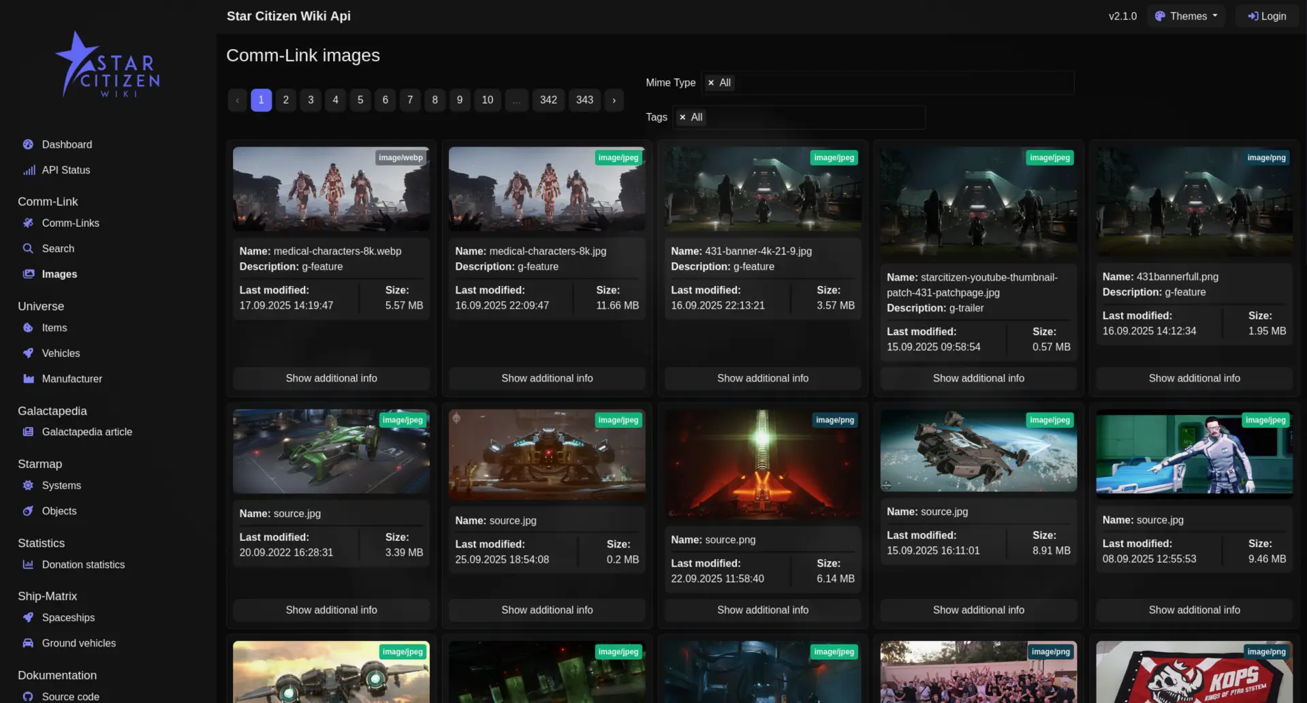
Task: Expand additional info for source.png card
Action: [763, 610]
